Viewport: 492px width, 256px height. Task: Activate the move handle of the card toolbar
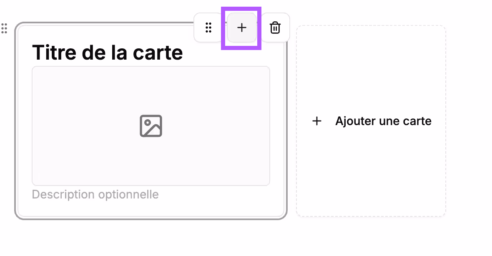click(208, 28)
